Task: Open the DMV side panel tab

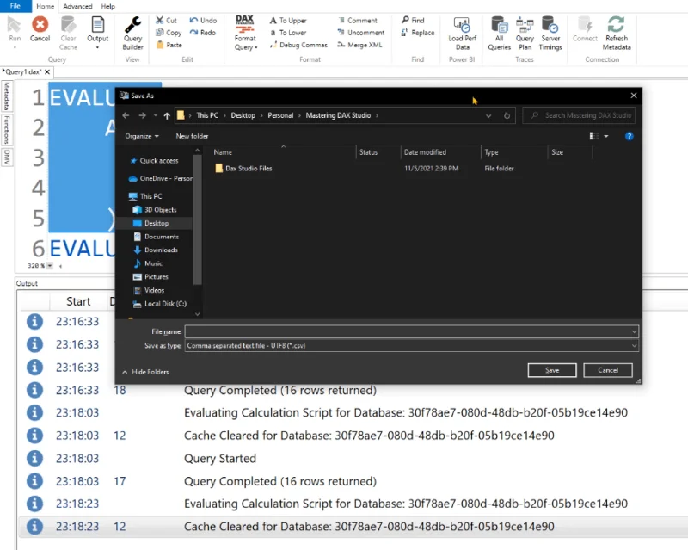Action: (7, 157)
